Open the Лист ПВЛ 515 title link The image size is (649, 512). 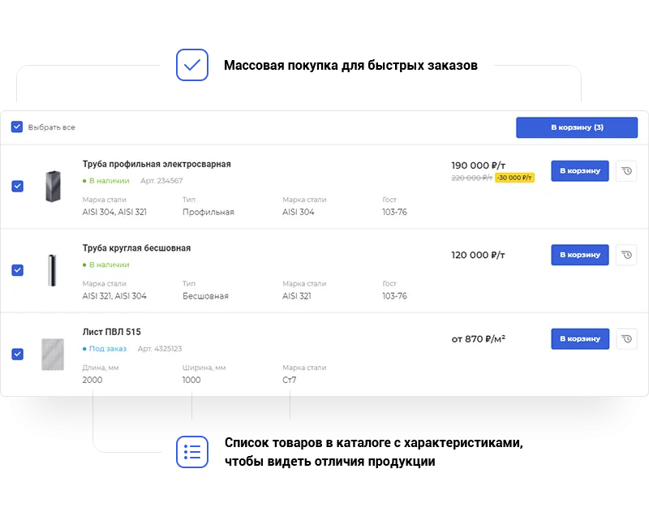111,332
